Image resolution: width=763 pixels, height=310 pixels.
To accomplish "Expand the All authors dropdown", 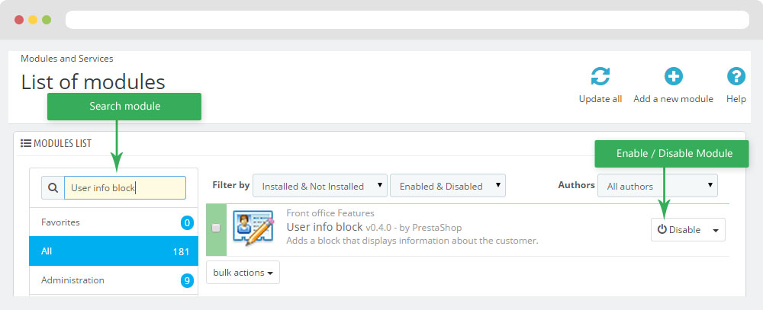I will pos(657,186).
